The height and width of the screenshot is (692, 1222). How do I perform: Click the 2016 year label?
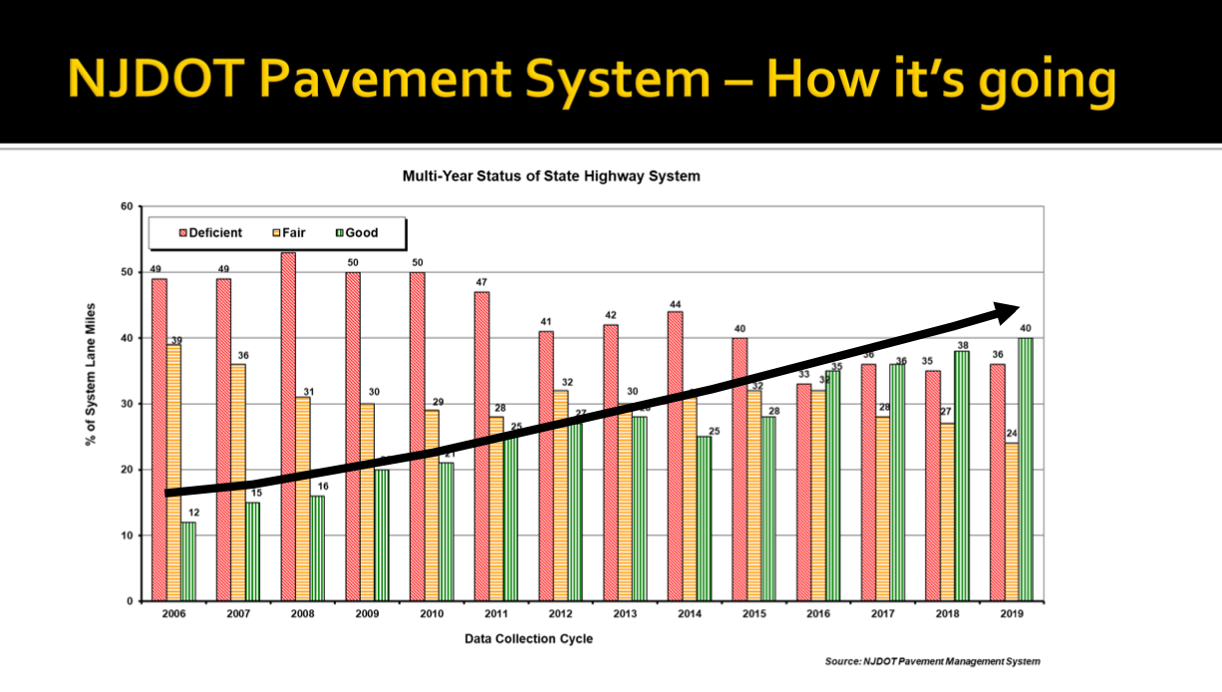[816, 614]
